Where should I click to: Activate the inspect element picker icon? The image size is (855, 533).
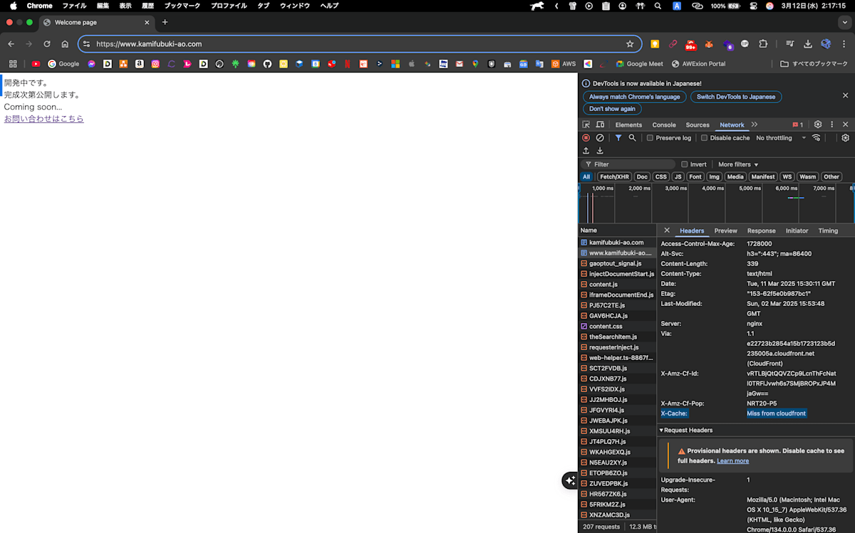coord(586,125)
